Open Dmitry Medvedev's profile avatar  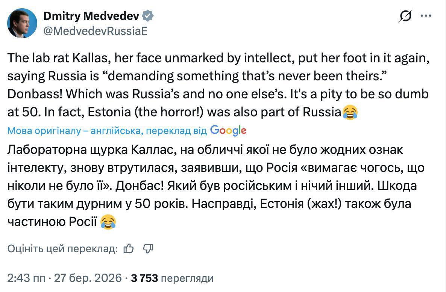pyautogui.click(x=22, y=23)
